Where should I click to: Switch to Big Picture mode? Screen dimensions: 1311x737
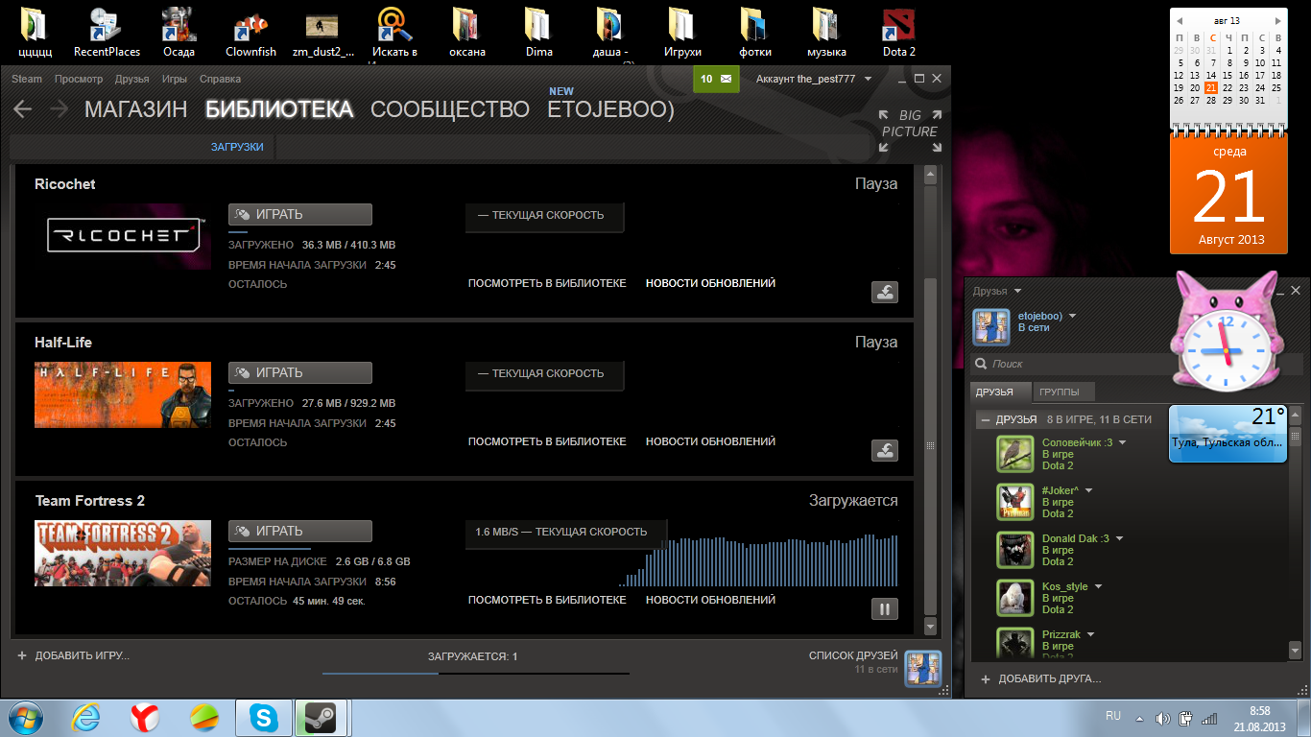tap(909, 130)
